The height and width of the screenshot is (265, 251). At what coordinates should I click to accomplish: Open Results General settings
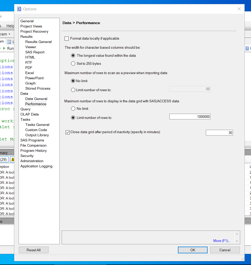[38, 42]
